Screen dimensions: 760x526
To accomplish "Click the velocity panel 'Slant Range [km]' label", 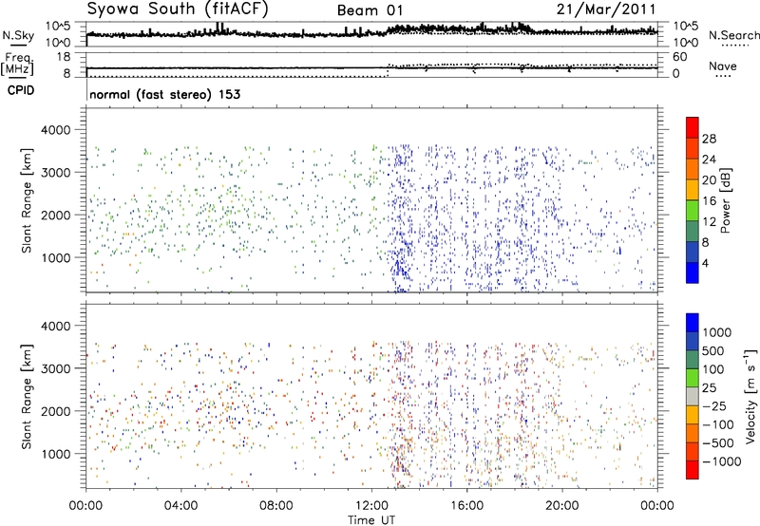I will coord(27,396).
